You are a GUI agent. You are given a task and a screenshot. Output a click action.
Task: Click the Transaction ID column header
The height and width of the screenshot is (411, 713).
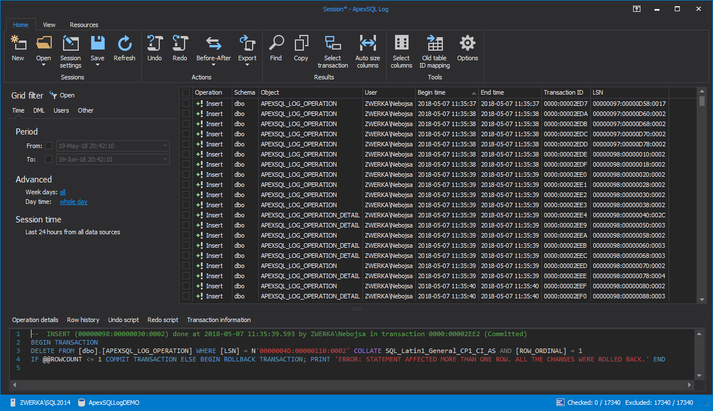[x=566, y=92]
